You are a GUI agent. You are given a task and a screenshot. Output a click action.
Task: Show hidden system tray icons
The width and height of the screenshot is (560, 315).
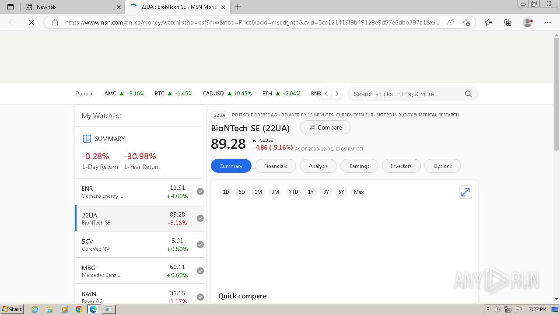[x=488, y=309]
